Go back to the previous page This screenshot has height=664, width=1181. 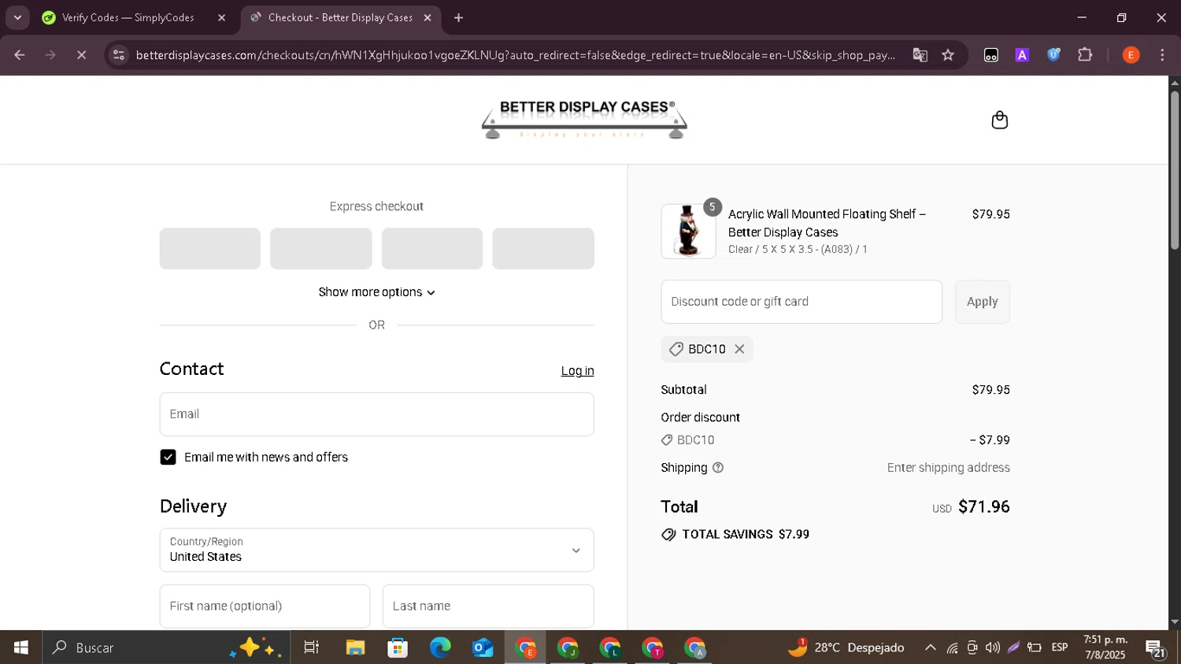tap(20, 55)
